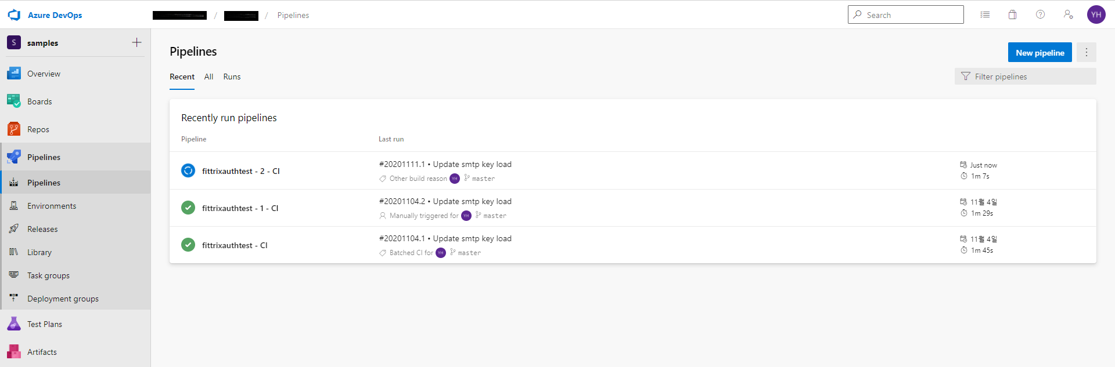The height and width of the screenshot is (367, 1115).
Task: Open User settings icon in header
Action: point(1068,14)
